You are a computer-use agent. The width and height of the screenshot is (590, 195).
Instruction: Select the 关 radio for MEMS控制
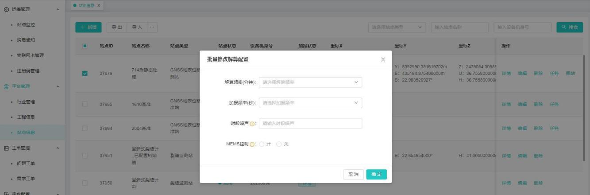point(279,144)
